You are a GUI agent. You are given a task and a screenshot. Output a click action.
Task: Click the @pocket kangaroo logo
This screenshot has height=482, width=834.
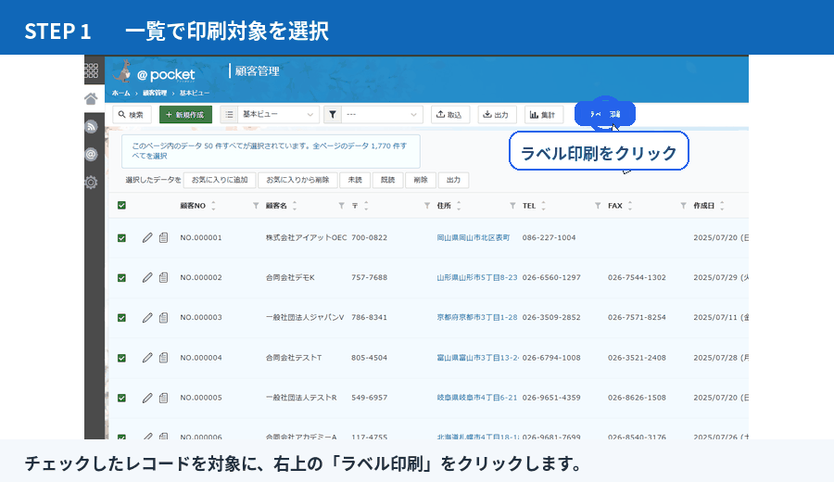pyautogui.click(x=154, y=71)
